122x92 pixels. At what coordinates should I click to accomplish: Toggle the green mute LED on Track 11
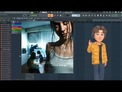[33, 77]
